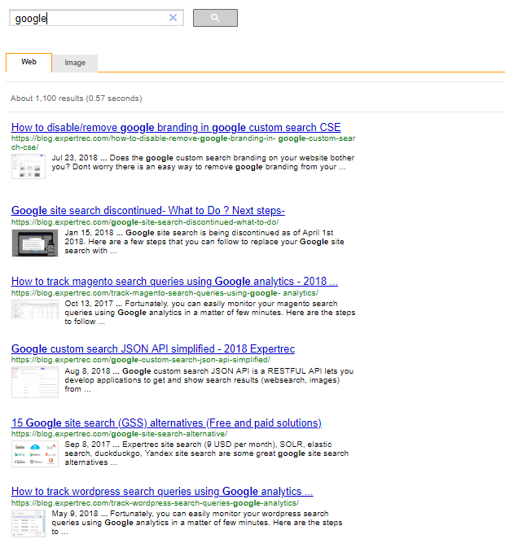The height and width of the screenshot is (552, 505).
Task: Click URL "google-custom-search-json-api-simplified/"
Action: coord(141,360)
